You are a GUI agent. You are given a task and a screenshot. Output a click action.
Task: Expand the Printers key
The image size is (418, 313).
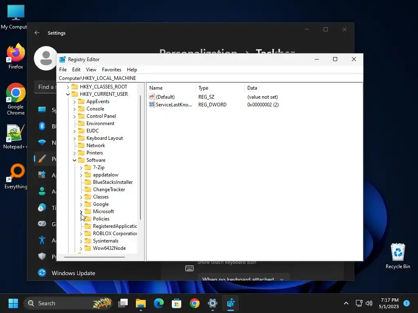click(x=74, y=153)
